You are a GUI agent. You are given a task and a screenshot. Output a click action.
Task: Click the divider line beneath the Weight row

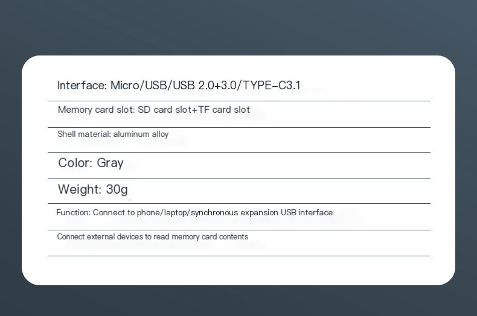point(239,204)
